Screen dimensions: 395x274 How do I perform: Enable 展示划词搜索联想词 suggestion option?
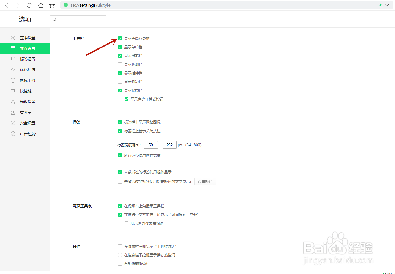127,223
